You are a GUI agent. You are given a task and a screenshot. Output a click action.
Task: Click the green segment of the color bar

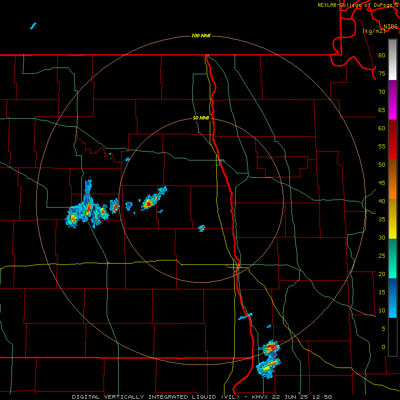[392, 258]
